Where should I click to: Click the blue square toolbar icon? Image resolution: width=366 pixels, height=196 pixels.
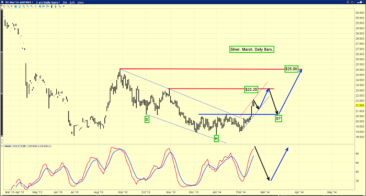click(16, 6)
